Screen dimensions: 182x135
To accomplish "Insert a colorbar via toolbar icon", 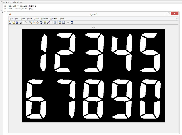I will click(60, 22).
